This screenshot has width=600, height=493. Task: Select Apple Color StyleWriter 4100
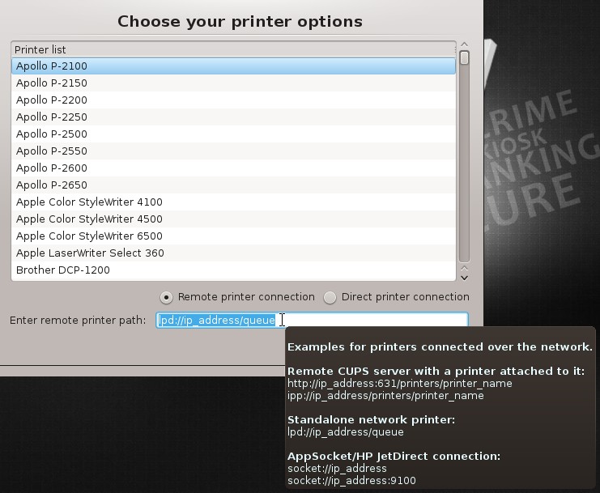[x=233, y=202]
